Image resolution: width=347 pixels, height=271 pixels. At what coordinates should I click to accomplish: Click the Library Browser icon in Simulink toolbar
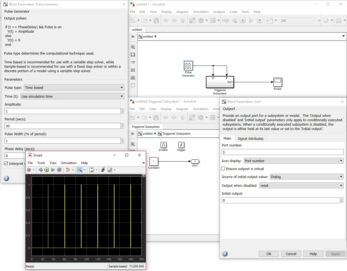[192, 20]
